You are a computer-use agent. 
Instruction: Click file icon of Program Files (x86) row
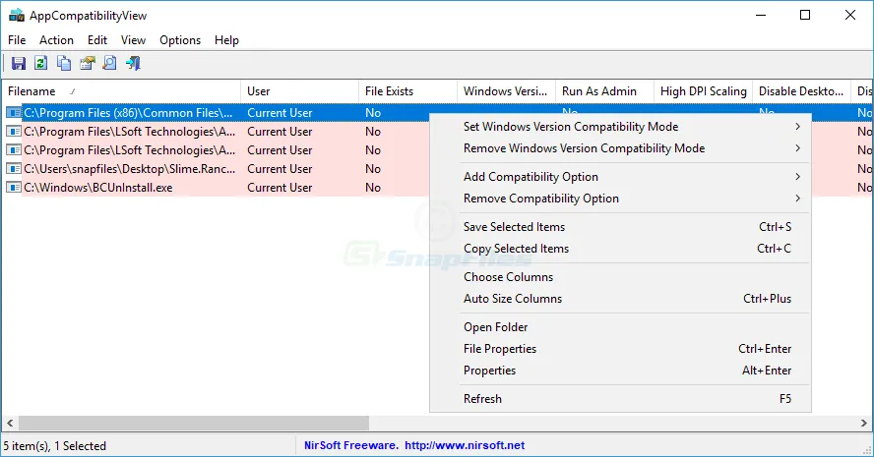coord(14,113)
